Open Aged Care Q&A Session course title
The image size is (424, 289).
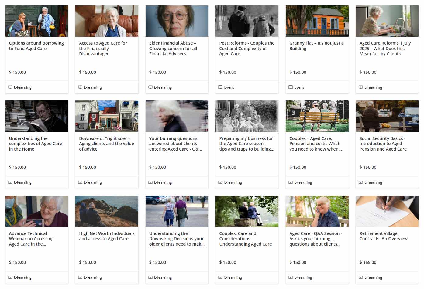tap(316, 239)
